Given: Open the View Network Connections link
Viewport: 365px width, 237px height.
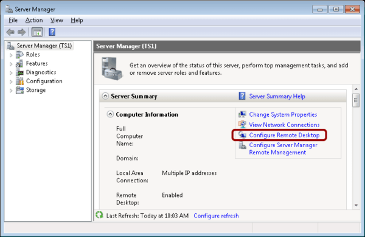Looking at the screenshot, I should coord(284,125).
